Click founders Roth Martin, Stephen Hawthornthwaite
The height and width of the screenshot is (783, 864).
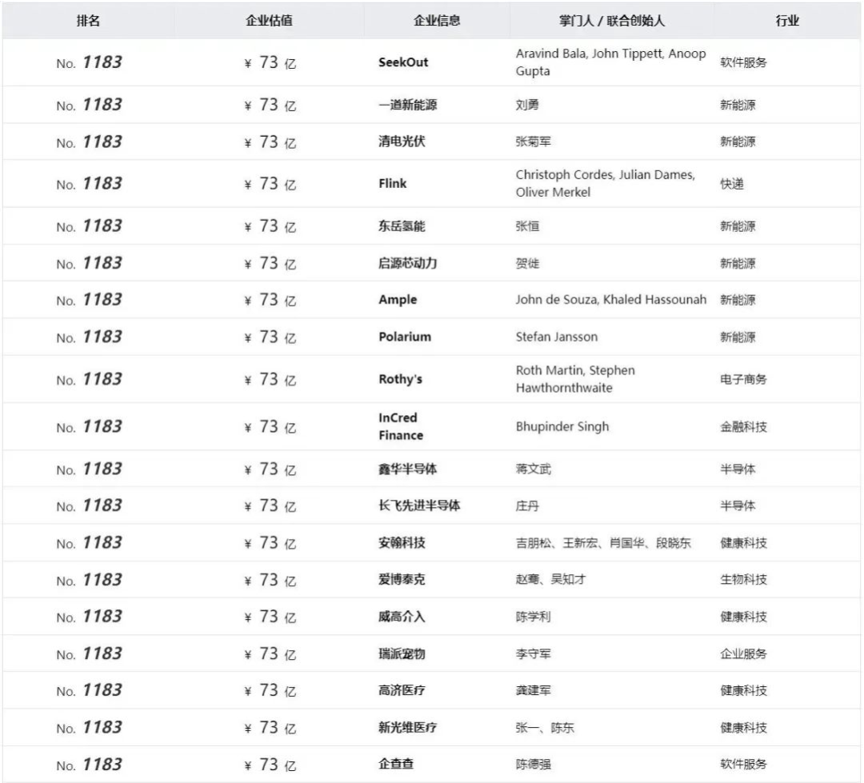click(575, 379)
